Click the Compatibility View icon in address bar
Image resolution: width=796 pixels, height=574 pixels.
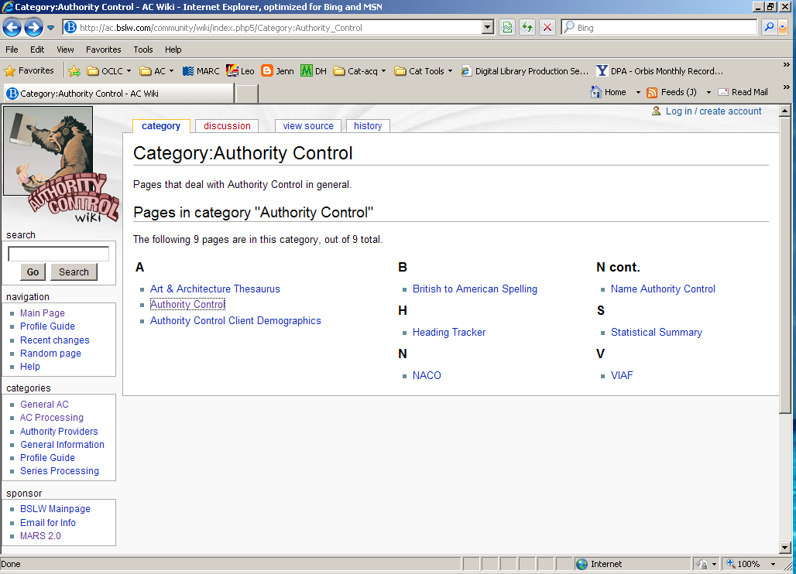coord(506,27)
